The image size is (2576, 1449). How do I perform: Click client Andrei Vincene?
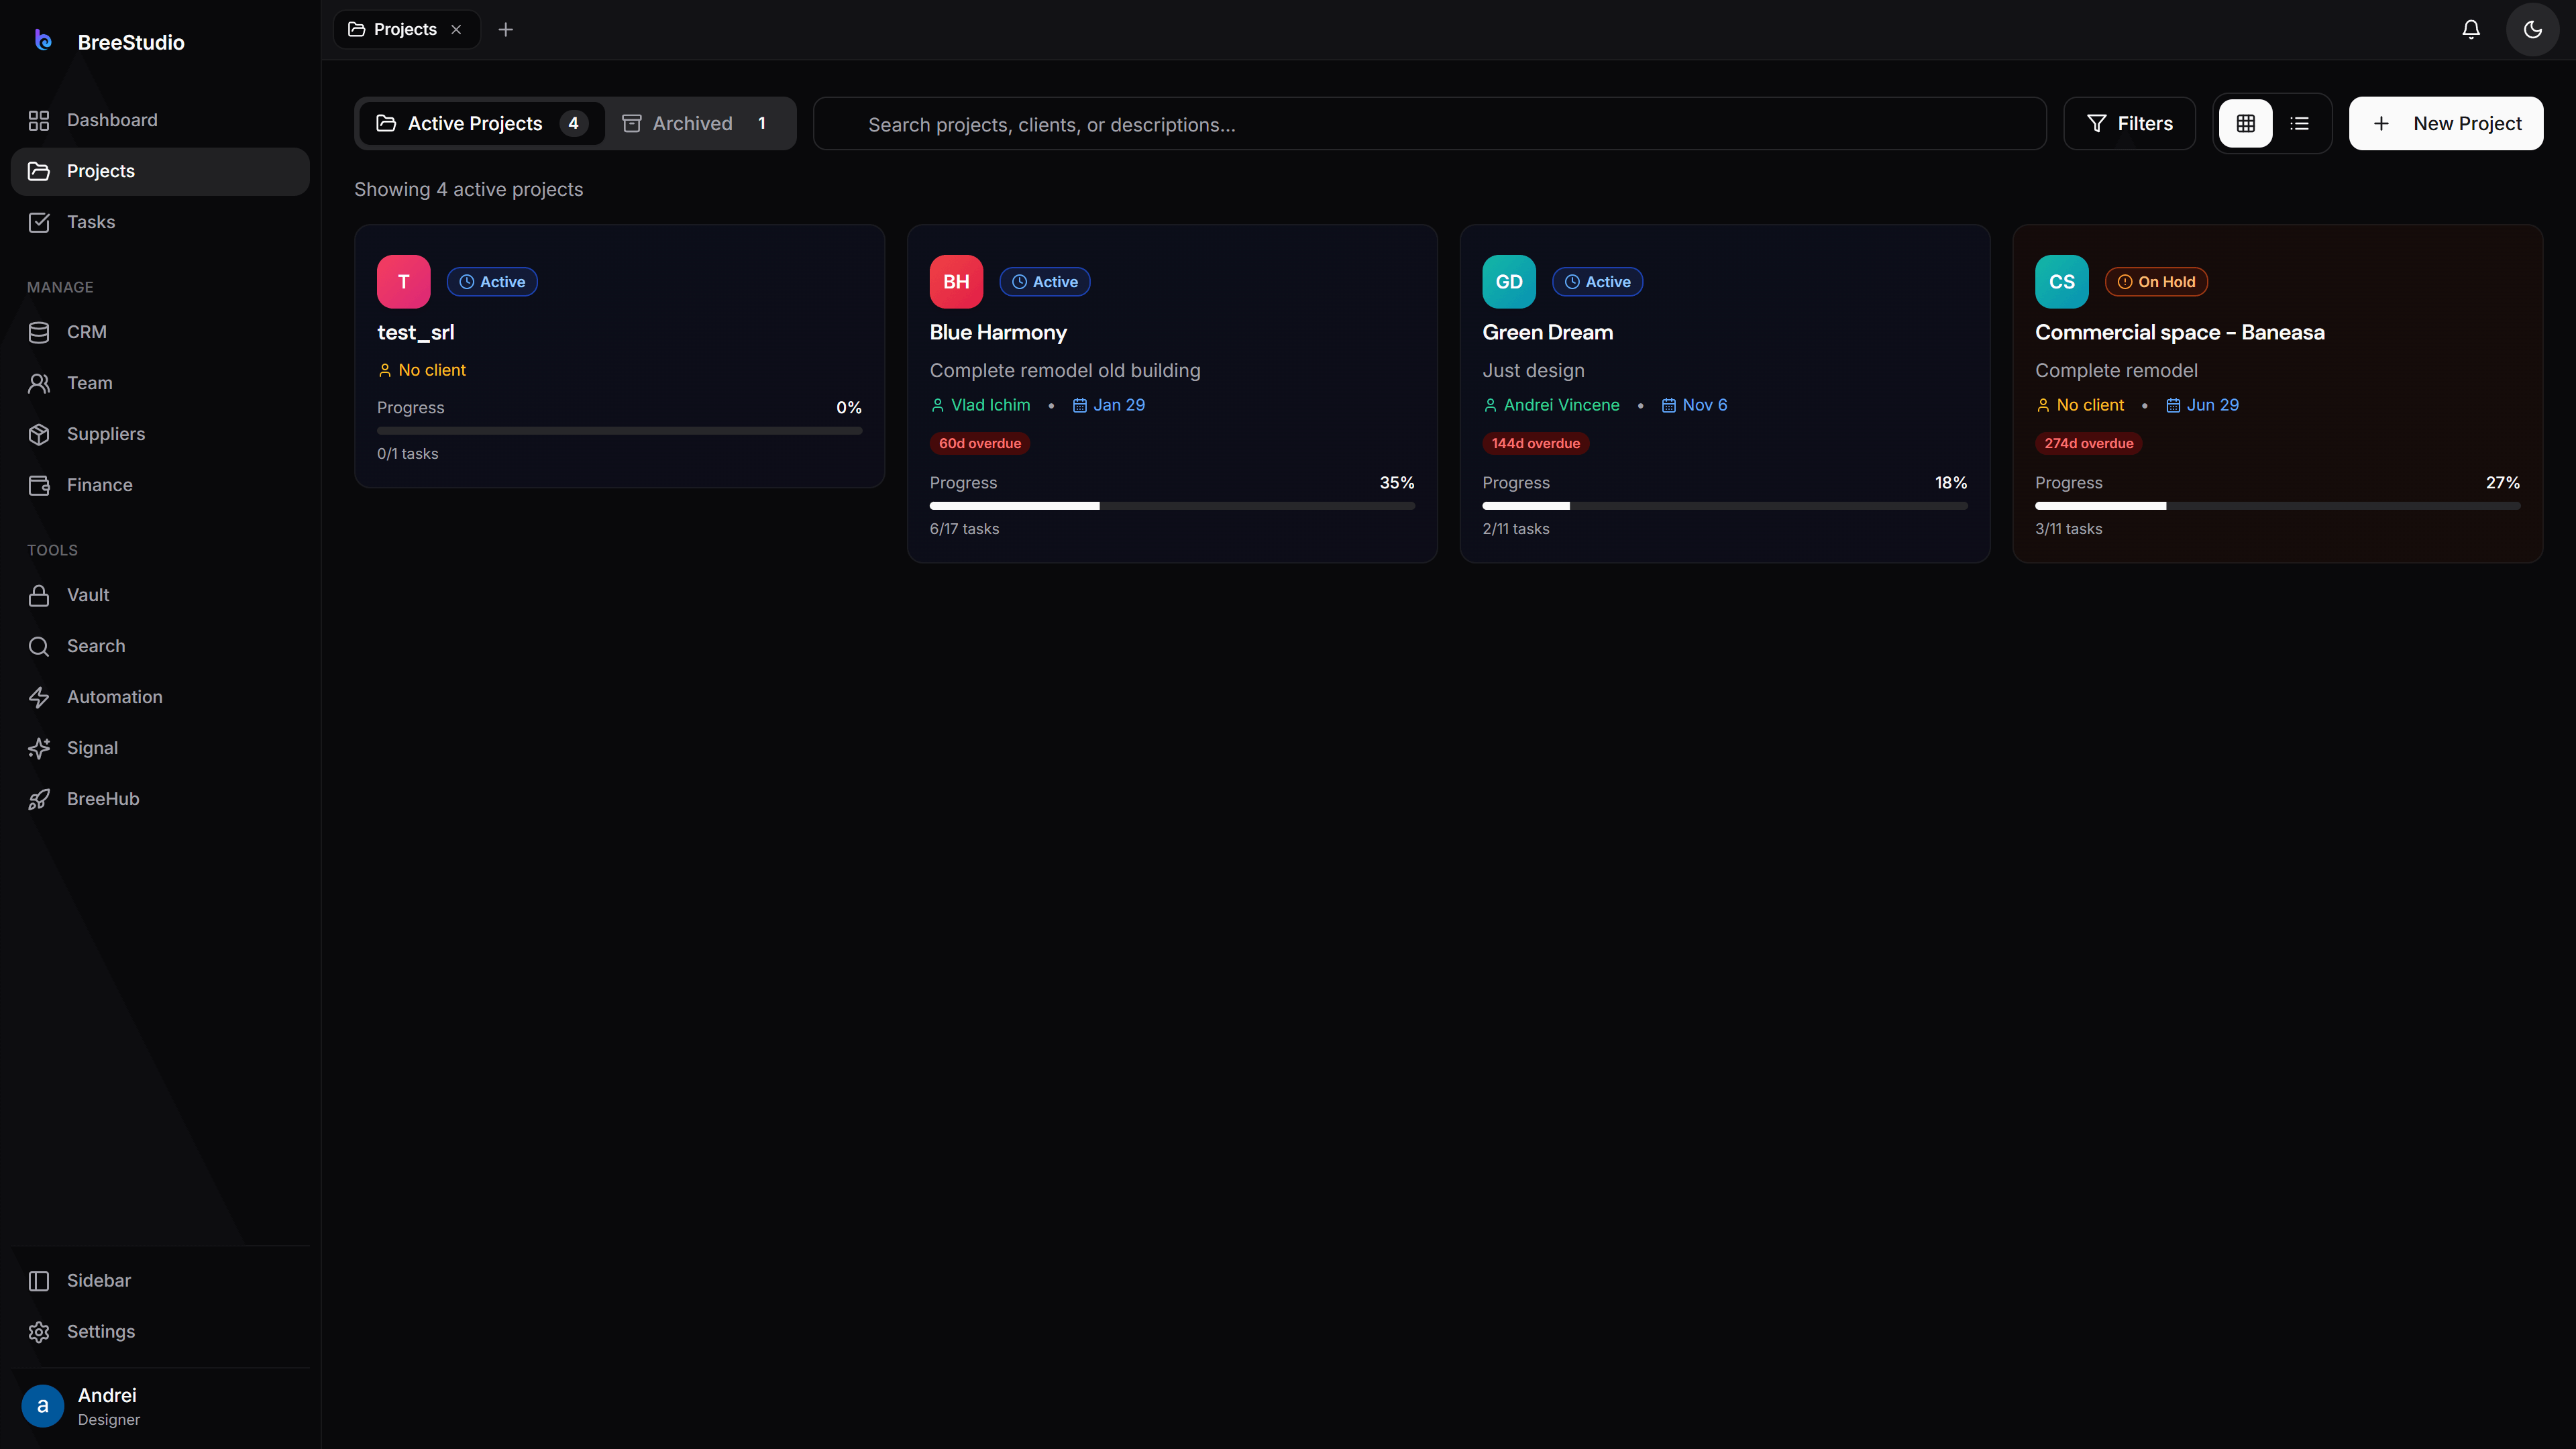[1551, 405]
